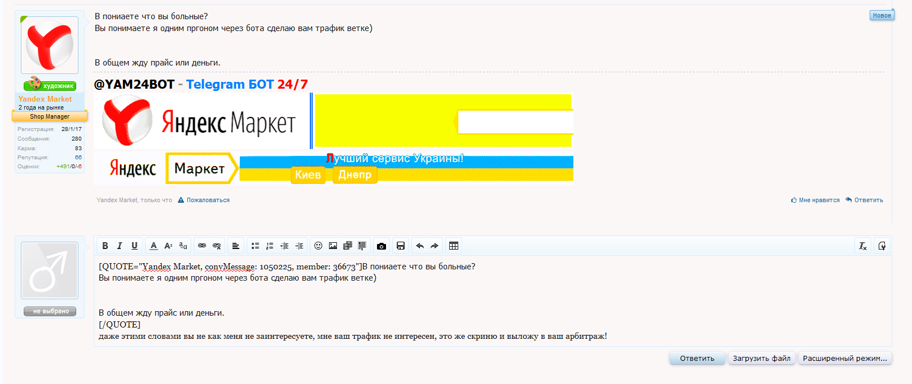Click the Yandex Market user avatar
The image size is (912, 384).
(50, 45)
